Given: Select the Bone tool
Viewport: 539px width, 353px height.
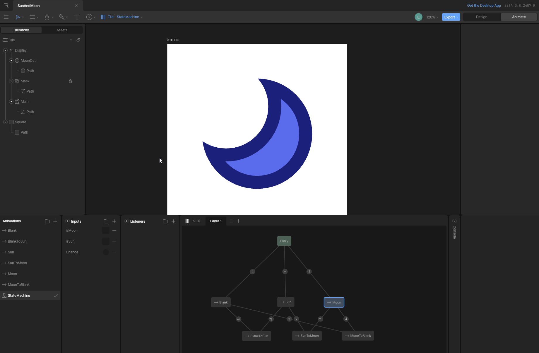Looking at the screenshot, I should (61, 17).
